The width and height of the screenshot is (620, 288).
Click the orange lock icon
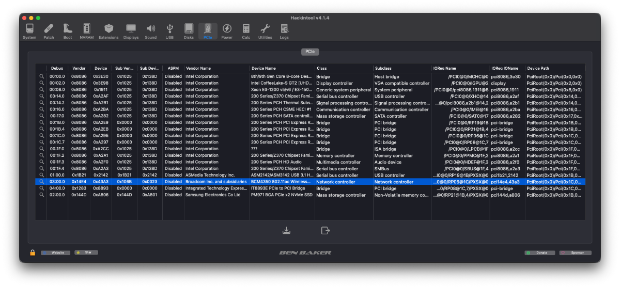(x=33, y=252)
